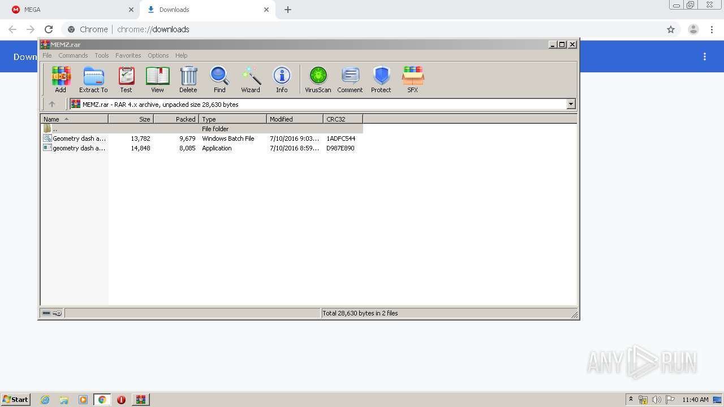The image size is (724, 407).
Task: Expand the archive path dropdown
Action: (571, 104)
